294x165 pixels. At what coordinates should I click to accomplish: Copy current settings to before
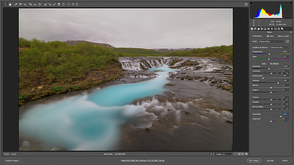tap(243, 154)
